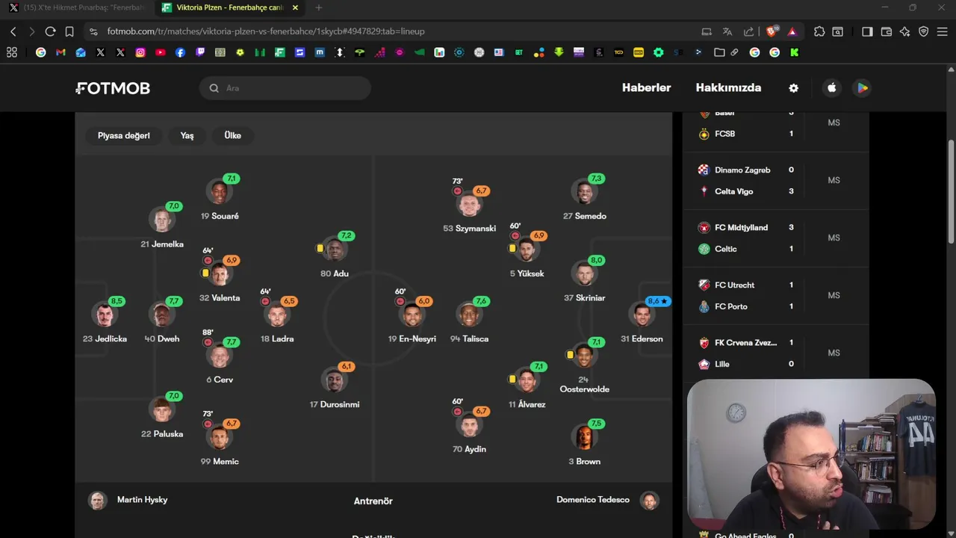Open a new browser tab
Image resolution: width=956 pixels, height=538 pixels.
click(x=319, y=7)
